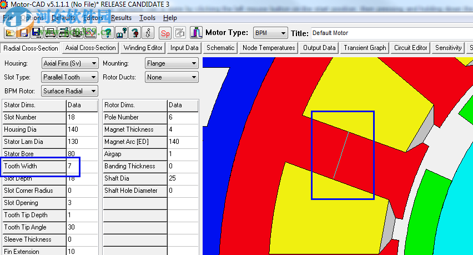Click the Open file folder icon
The image size is (473, 255).
pos(10,33)
